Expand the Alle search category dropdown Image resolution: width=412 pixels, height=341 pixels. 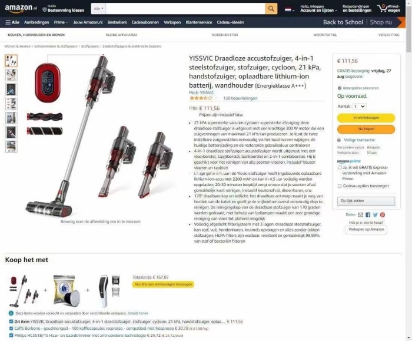point(98,9)
